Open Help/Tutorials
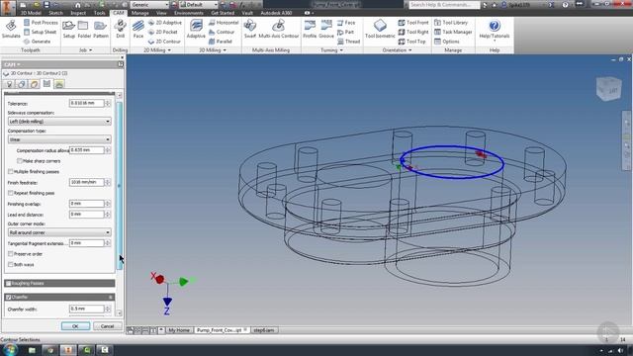Image resolution: width=633 pixels, height=356 pixels. (x=495, y=30)
